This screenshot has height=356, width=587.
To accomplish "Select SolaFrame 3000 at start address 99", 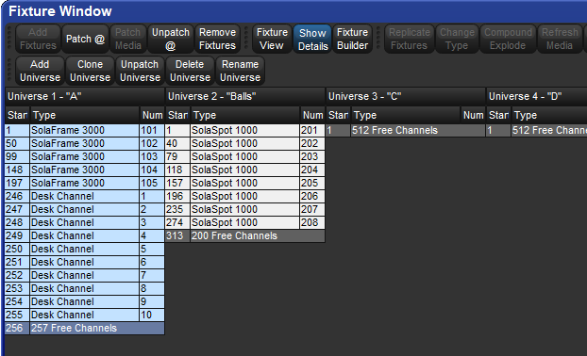I will (85, 156).
